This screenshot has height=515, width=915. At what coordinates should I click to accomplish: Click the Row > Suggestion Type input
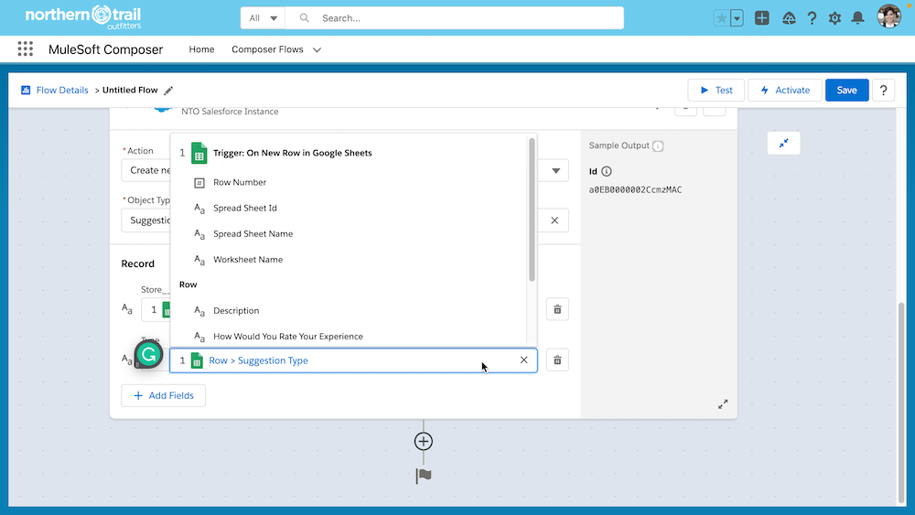pyautogui.click(x=353, y=360)
